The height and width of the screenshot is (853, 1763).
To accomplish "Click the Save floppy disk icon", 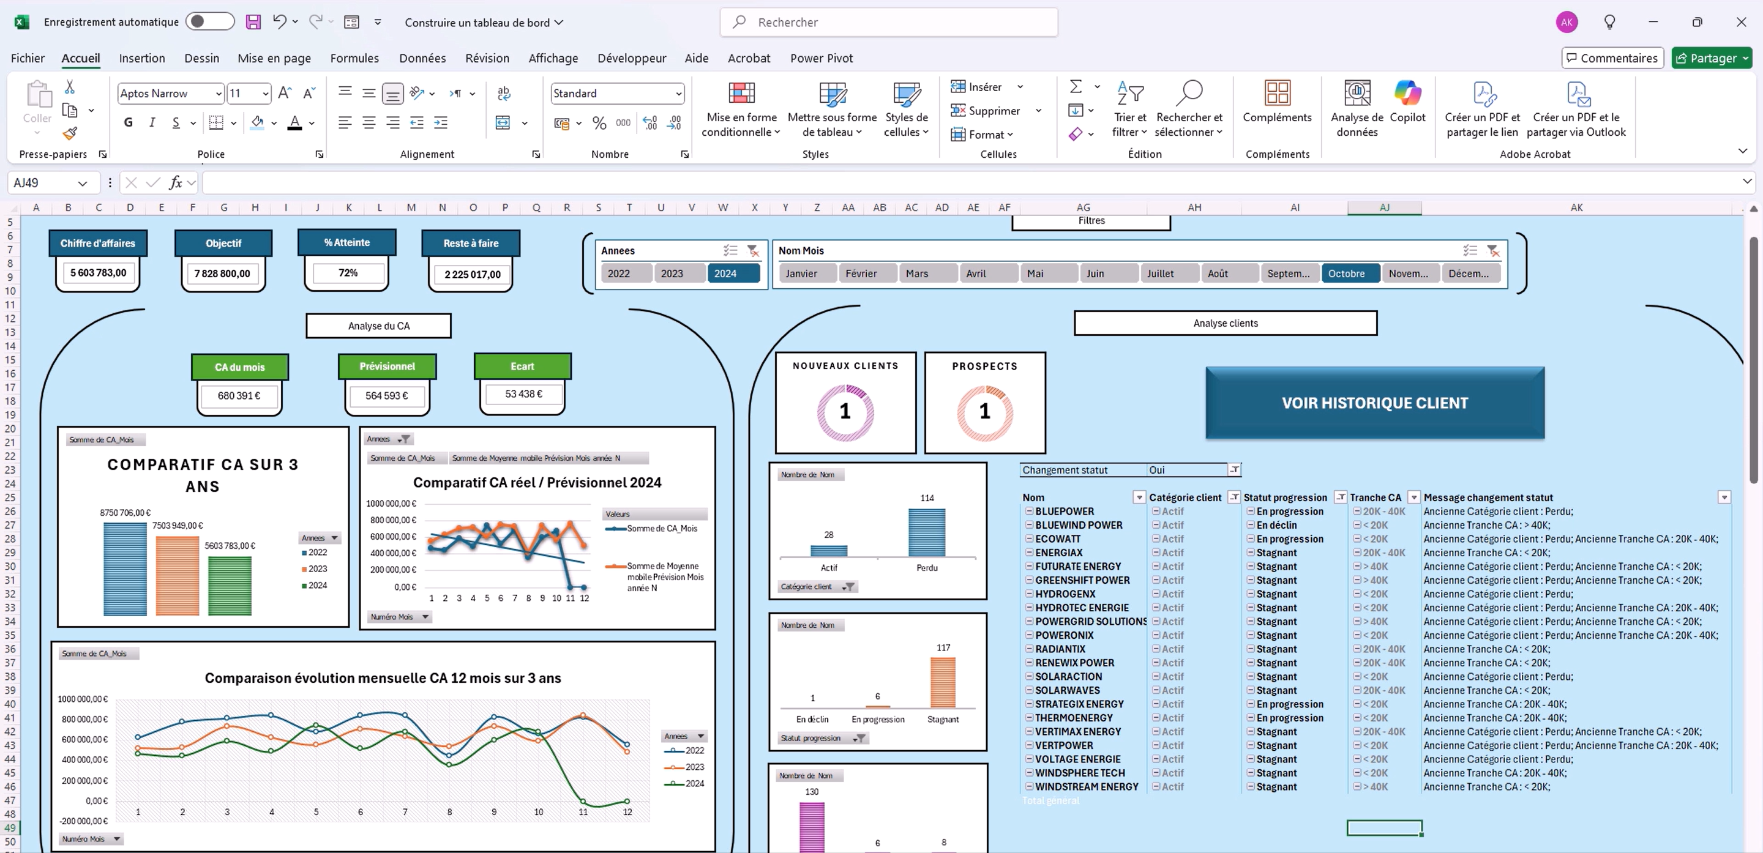I will [x=253, y=22].
